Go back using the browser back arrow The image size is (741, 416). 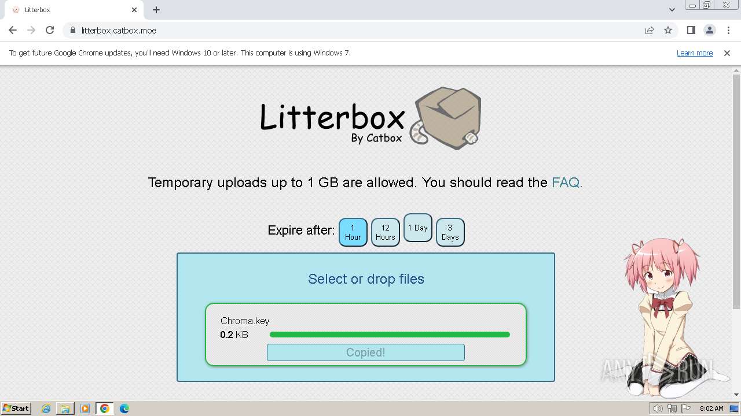pyautogui.click(x=13, y=30)
